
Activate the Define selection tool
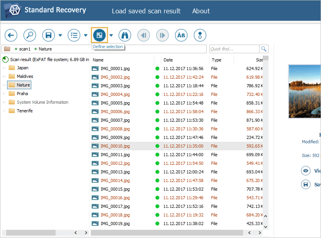pyautogui.click(x=99, y=35)
